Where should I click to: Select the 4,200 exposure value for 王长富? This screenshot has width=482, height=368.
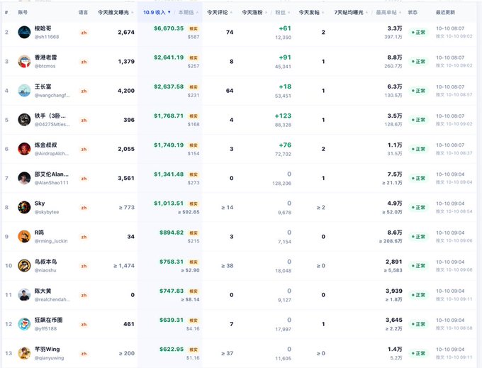click(x=126, y=91)
